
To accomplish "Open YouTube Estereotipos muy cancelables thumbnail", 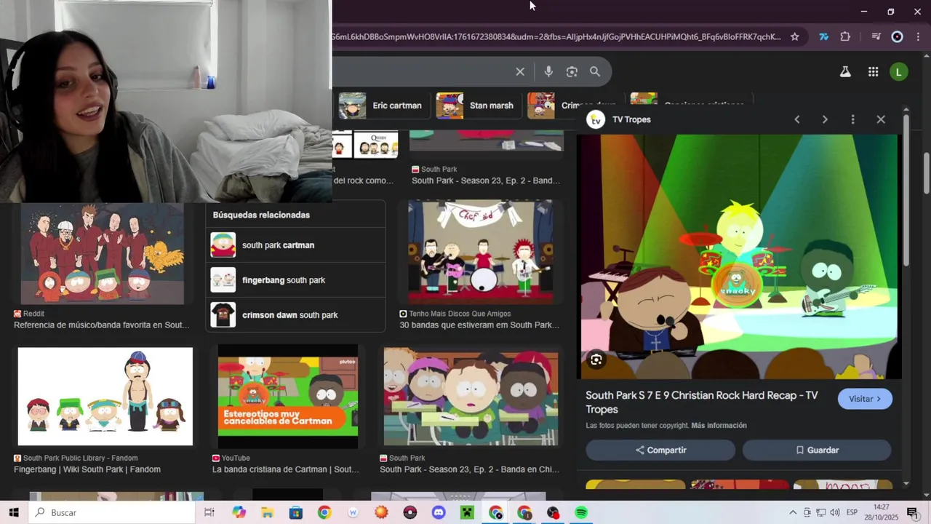I will point(288,396).
